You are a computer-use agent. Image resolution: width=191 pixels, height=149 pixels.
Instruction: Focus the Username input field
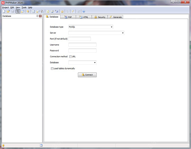click(x=82, y=45)
